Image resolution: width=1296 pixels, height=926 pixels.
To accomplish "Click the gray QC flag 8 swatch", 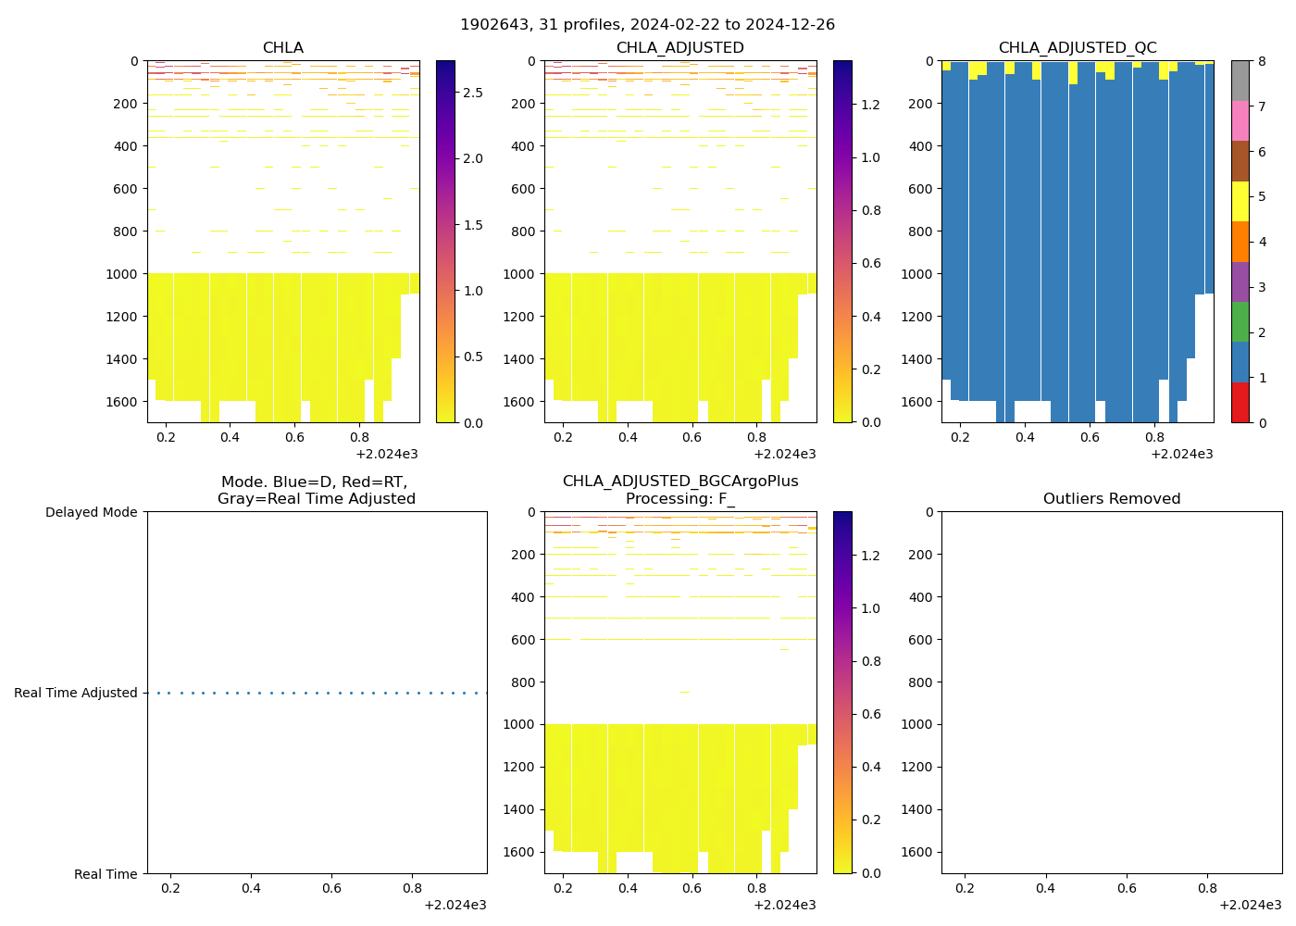I will point(1240,81).
